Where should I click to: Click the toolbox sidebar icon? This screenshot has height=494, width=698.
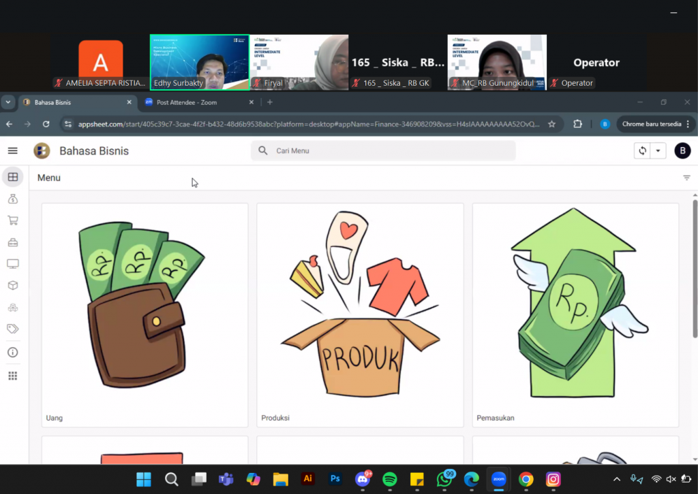pos(12,242)
